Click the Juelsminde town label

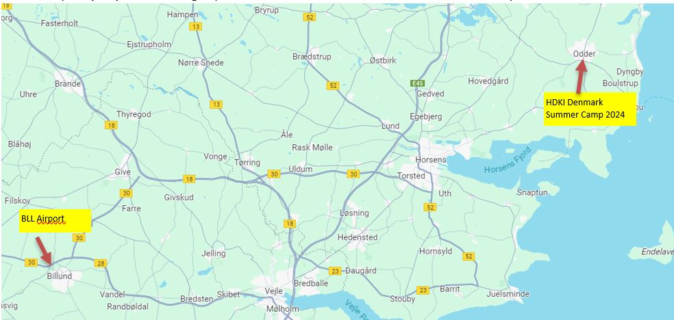508,294
